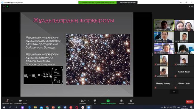Switch to Zoom via its taskbar icon
The image size is (194, 109).
(89, 108)
